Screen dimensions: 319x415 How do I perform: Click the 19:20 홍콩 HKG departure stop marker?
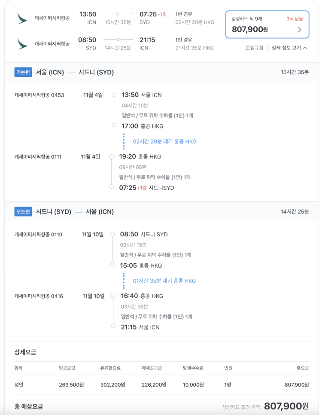coord(112,156)
